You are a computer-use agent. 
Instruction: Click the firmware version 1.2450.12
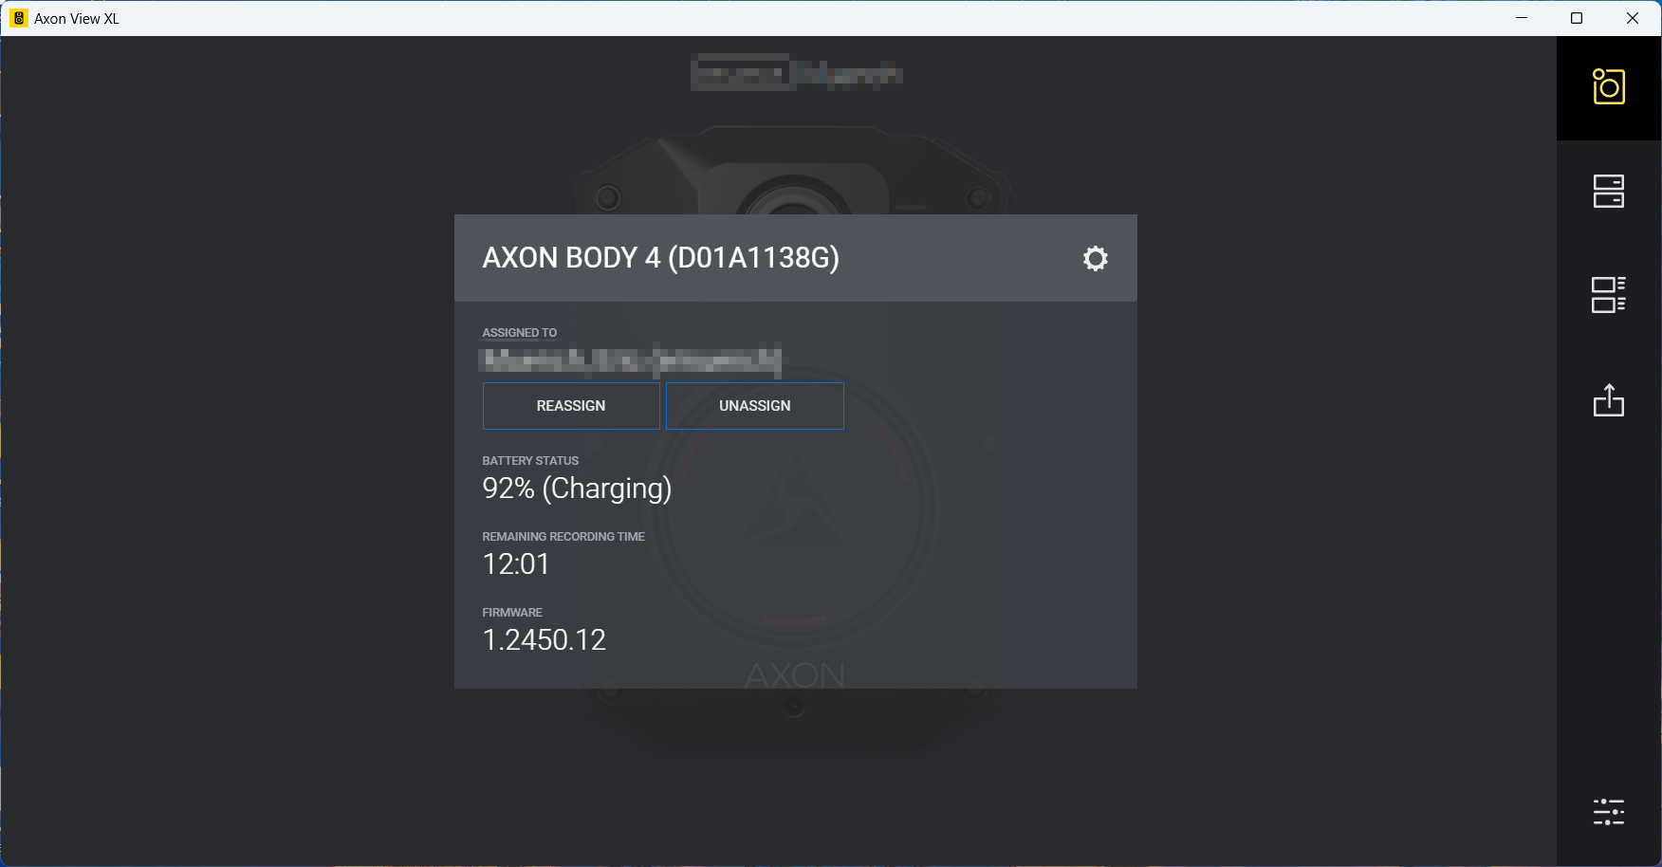(544, 640)
